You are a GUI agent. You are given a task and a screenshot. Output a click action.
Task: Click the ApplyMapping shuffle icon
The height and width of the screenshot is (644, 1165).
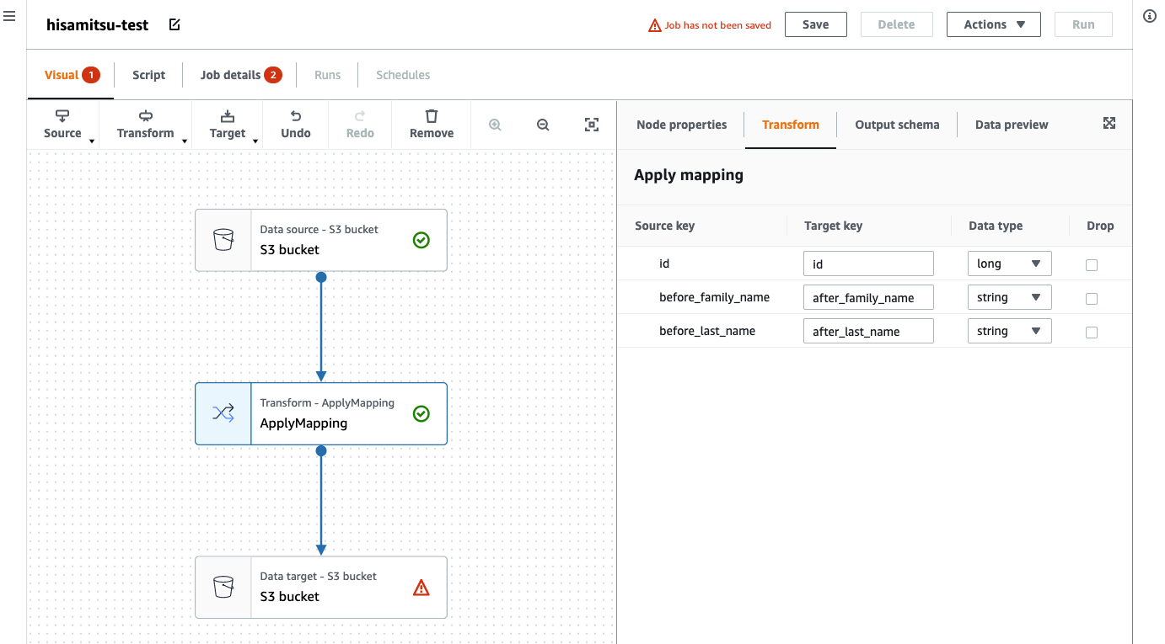click(x=223, y=413)
